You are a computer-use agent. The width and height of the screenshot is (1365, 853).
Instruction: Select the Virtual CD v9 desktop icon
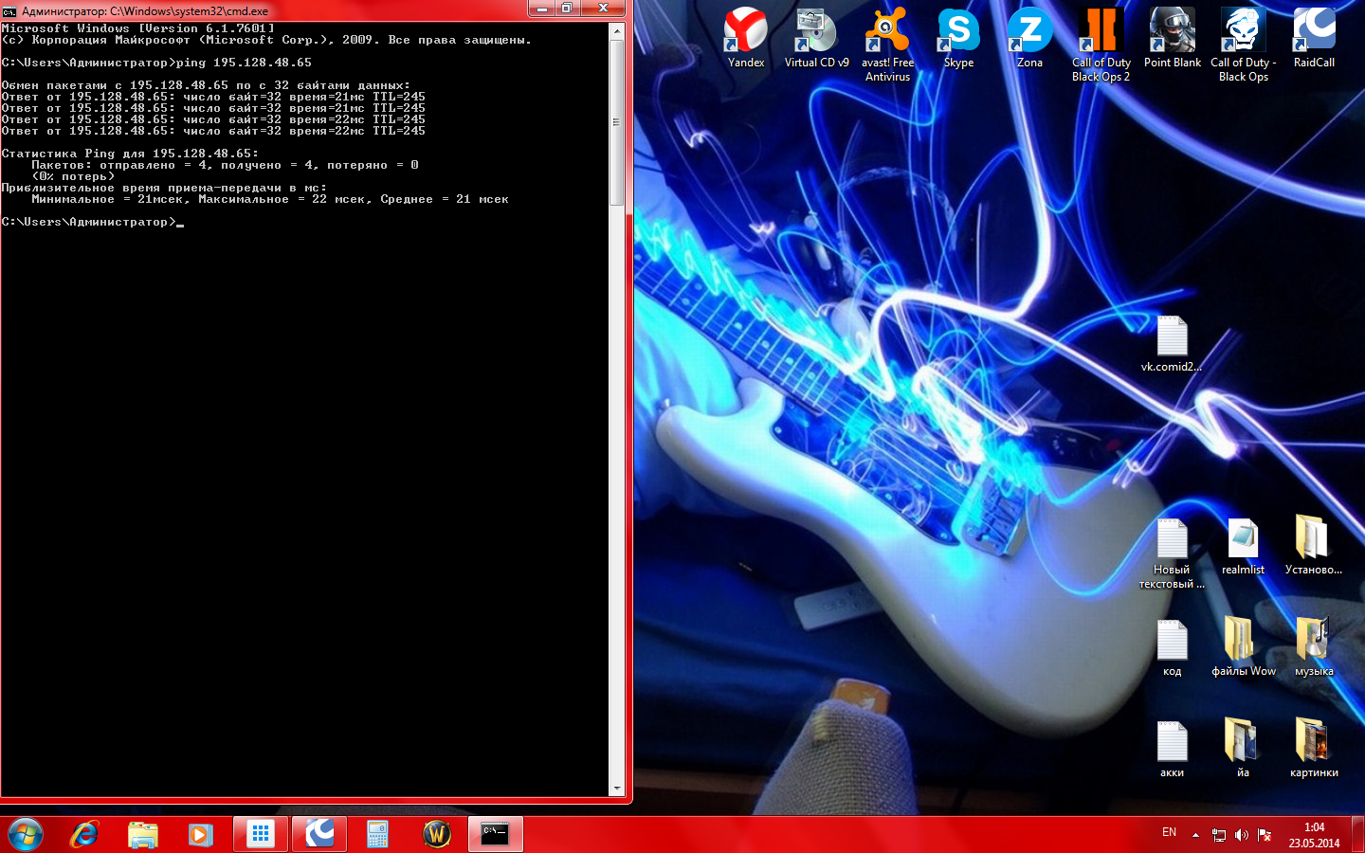(816, 38)
